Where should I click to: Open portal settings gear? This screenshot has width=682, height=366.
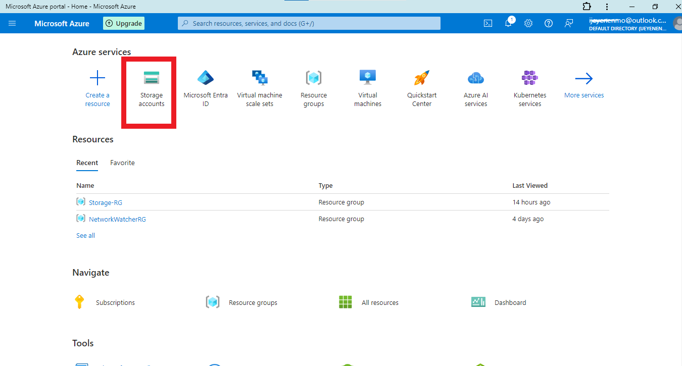[528, 23]
